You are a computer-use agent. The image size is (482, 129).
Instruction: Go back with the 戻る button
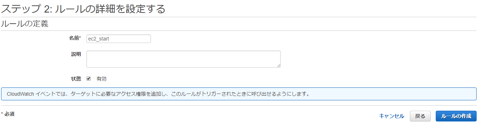(x=420, y=116)
